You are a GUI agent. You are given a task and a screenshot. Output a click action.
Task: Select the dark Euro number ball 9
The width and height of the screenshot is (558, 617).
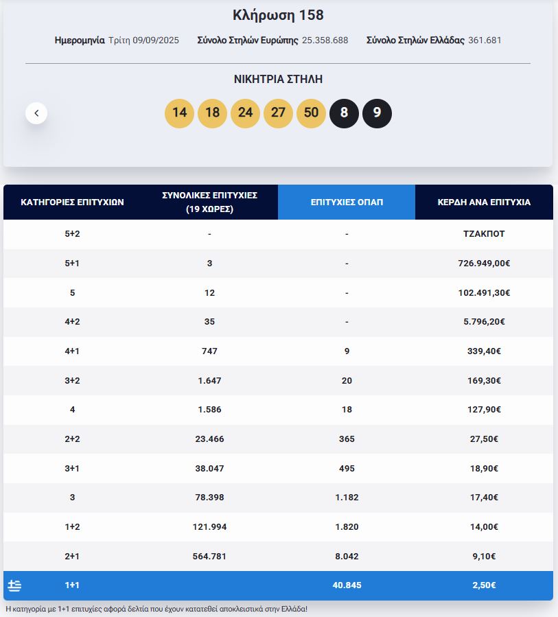tap(377, 112)
